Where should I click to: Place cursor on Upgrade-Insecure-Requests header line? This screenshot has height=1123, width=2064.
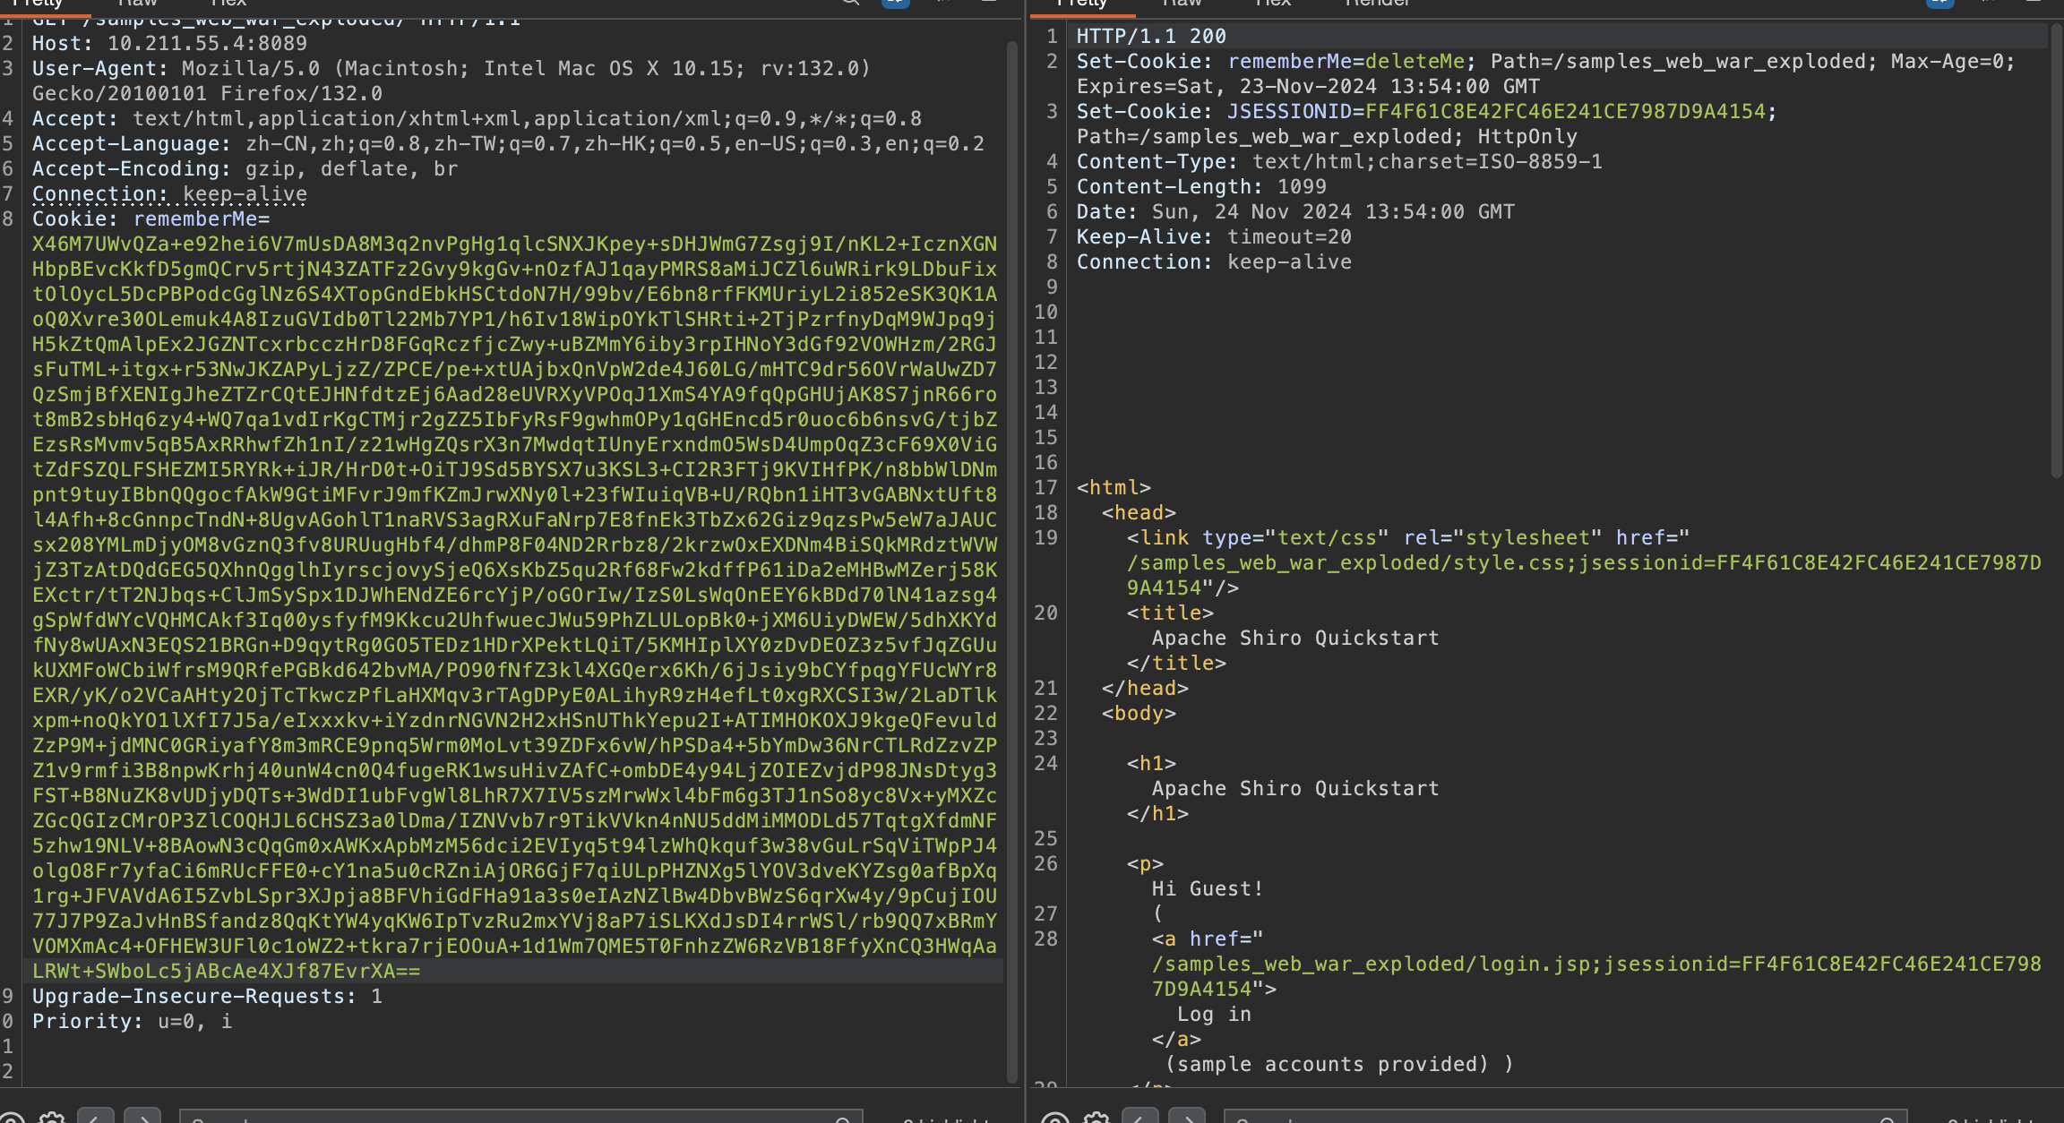tap(206, 996)
